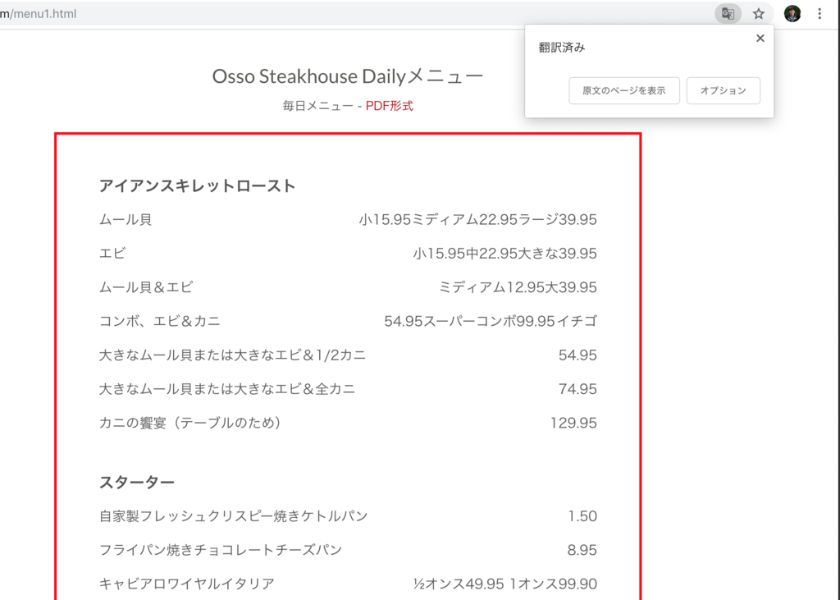Bookmark this page with the star icon
Screen dimensions: 840x600
[758, 13]
